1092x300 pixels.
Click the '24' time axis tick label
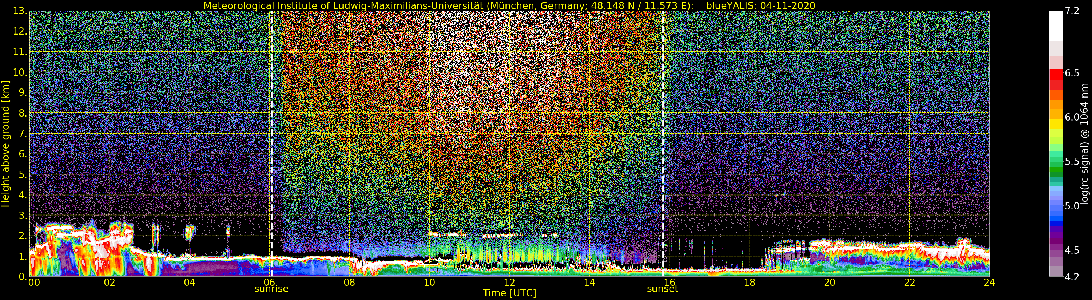989,282
